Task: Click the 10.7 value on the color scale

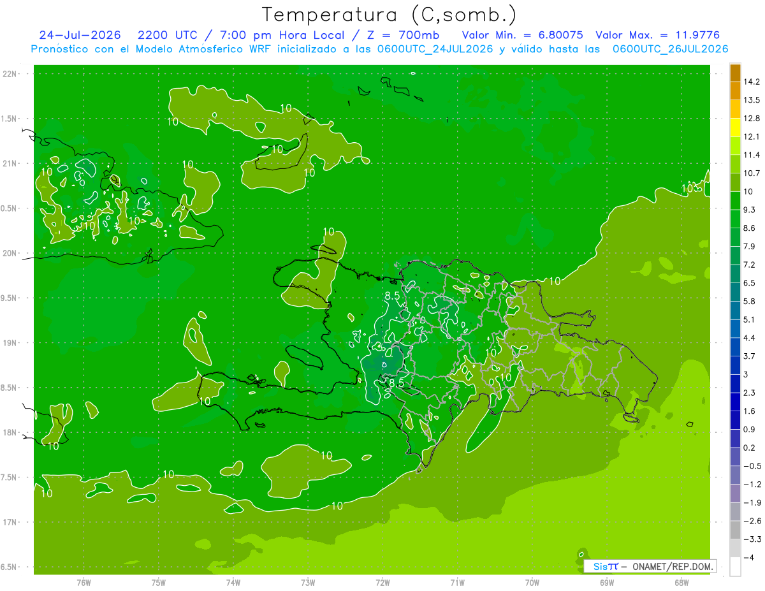Action: pos(752,173)
